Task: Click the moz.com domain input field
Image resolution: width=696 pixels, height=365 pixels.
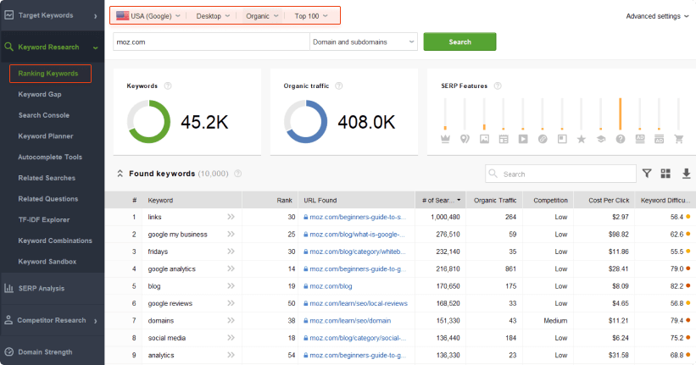Action: pyautogui.click(x=211, y=41)
